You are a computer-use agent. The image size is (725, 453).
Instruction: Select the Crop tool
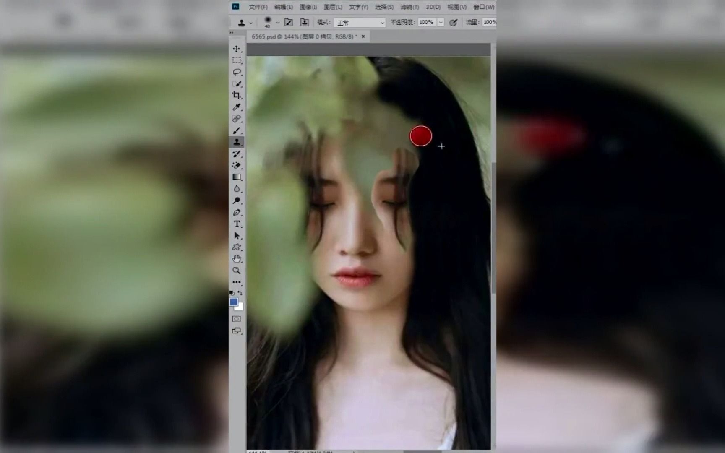(237, 95)
